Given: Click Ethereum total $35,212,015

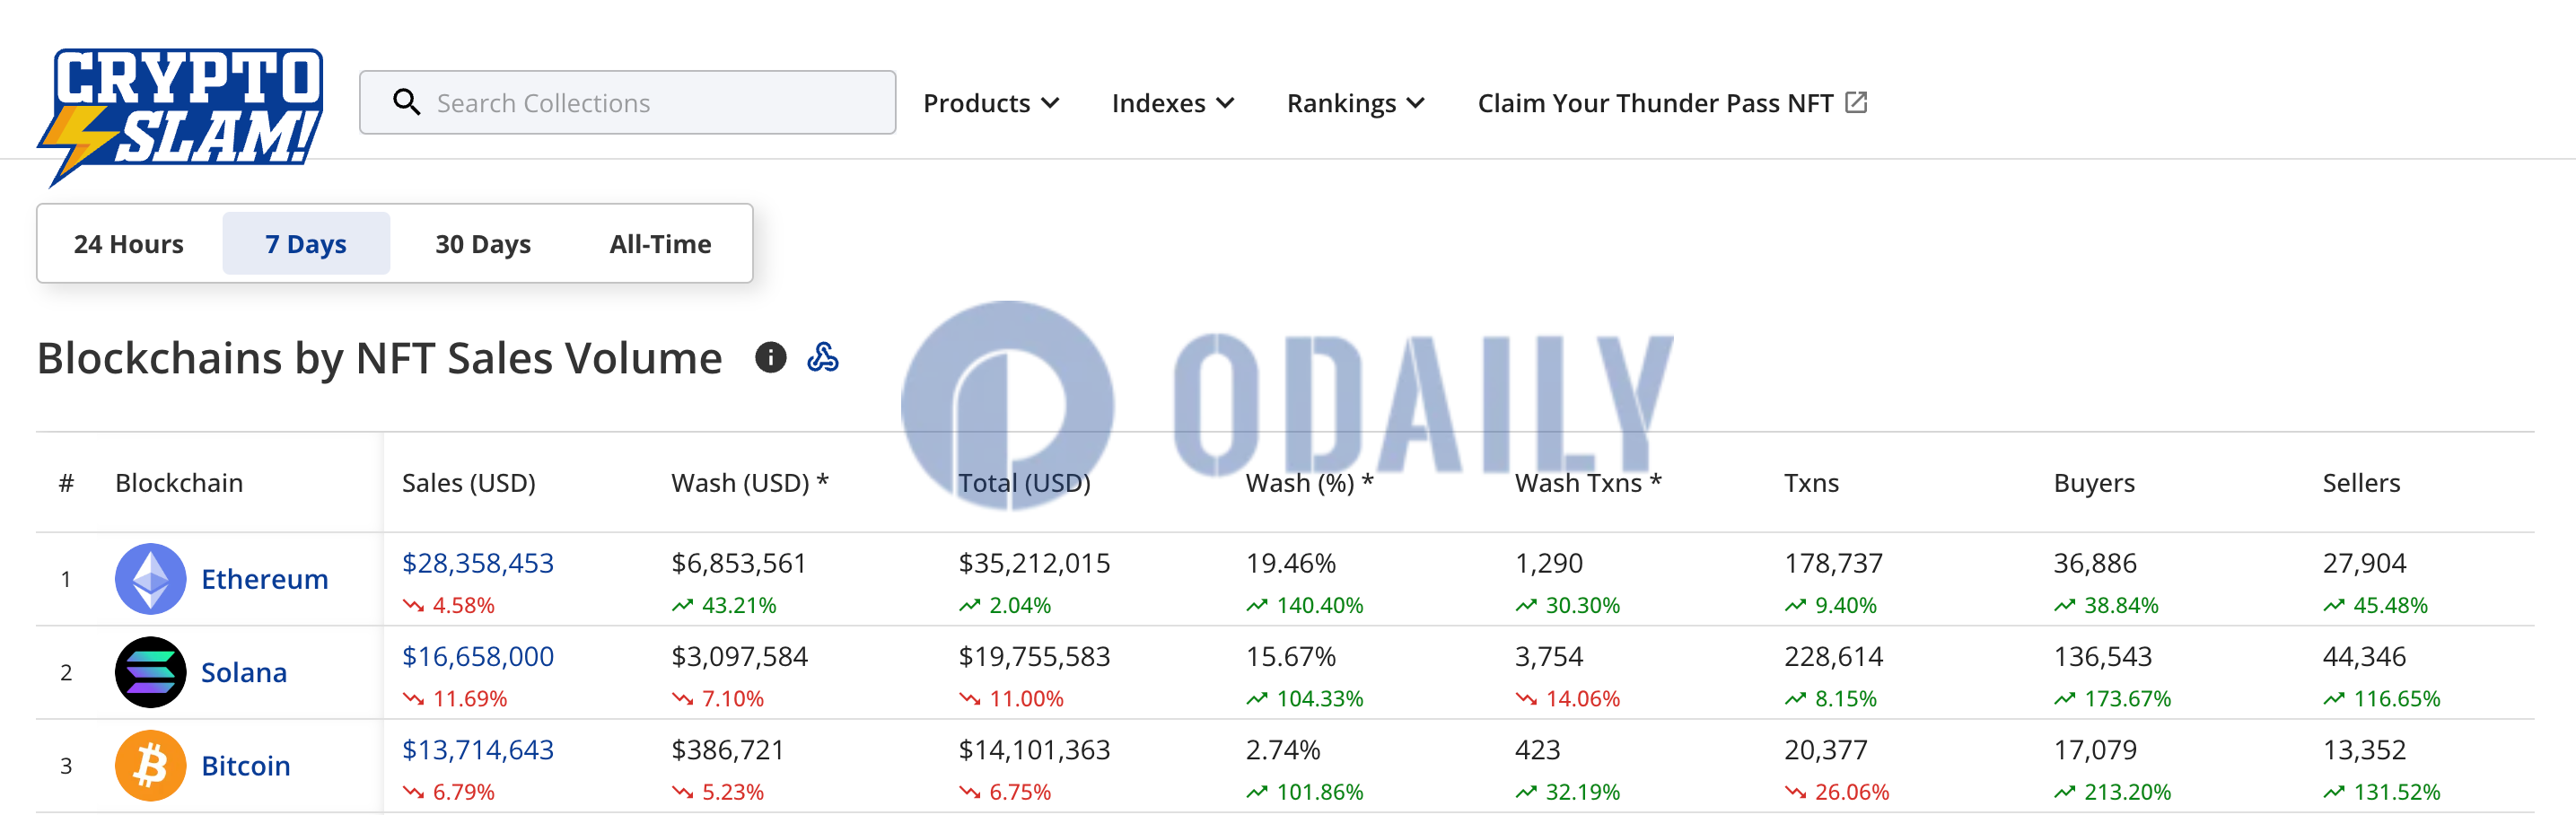Looking at the screenshot, I should (1034, 563).
